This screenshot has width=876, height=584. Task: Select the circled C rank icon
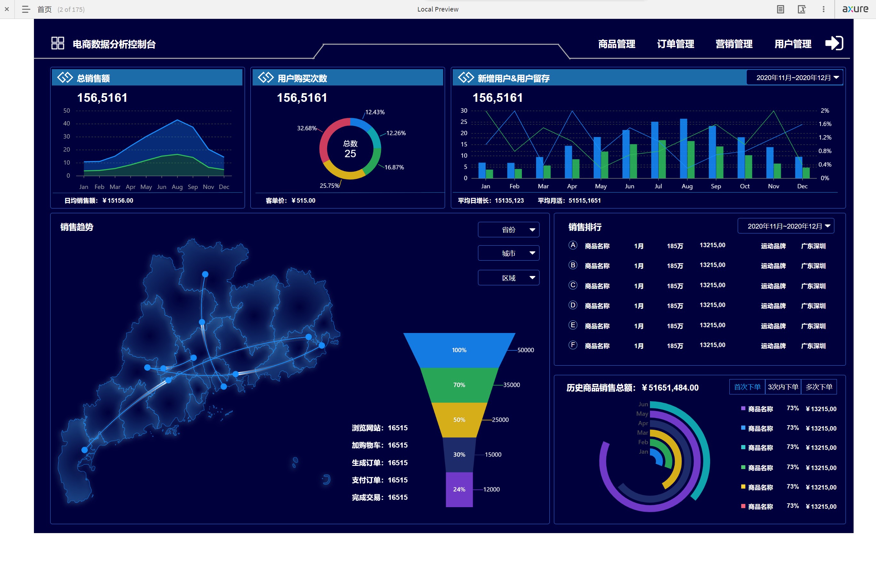click(573, 285)
